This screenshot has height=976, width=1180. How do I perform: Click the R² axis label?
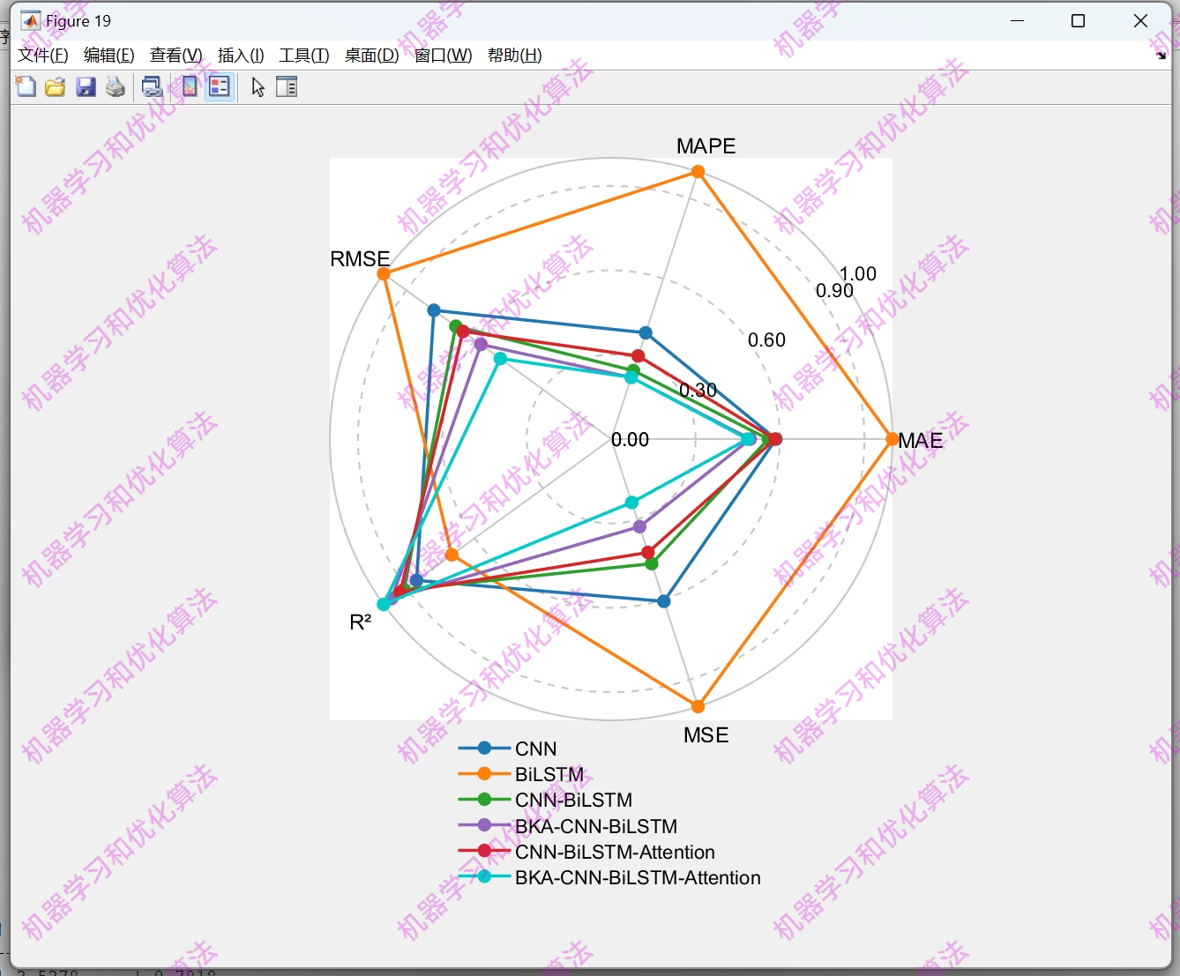(361, 622)
